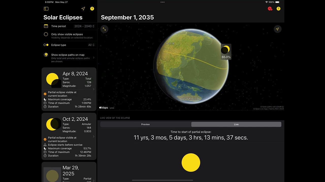The image size is (325, 182).
Task: Click the Apple Maps logo
Action: 104,108
